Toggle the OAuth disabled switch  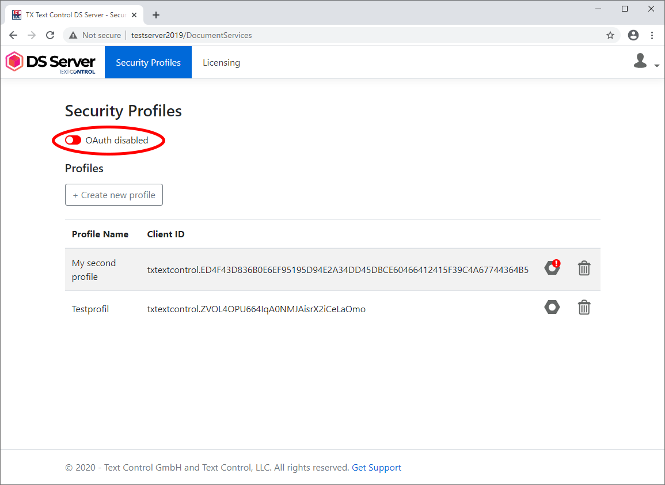click(x=73, y=140)
